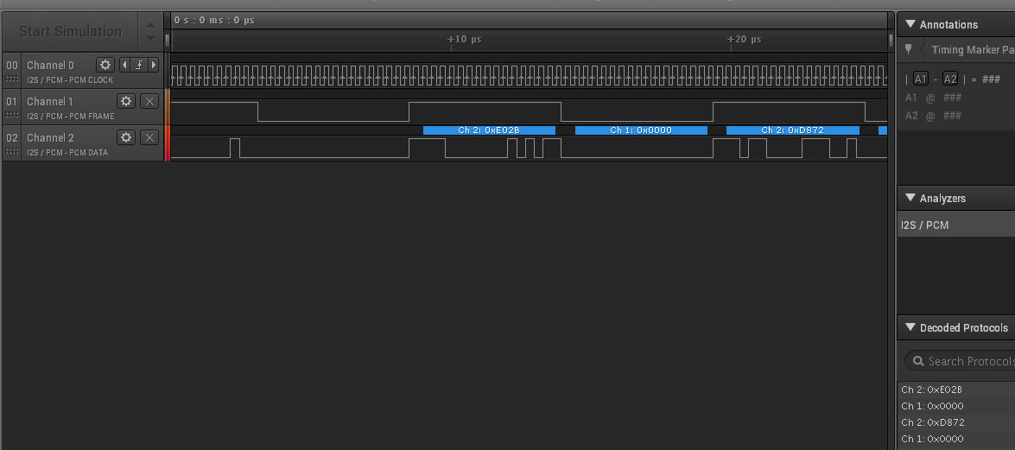Collapse the Annotations panel

(x=910, y=24)
